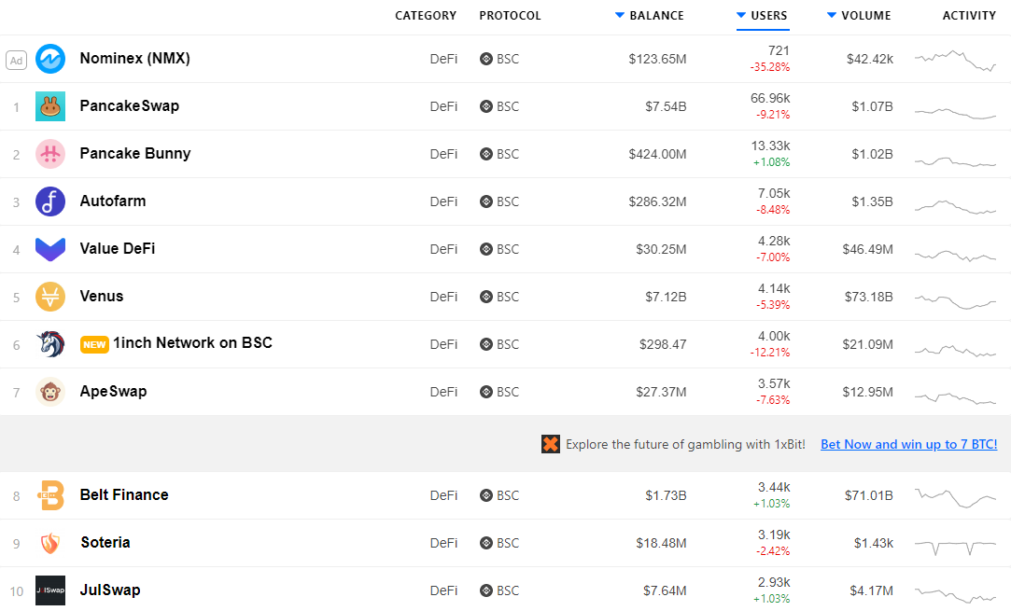Sort the table by USERS column

[762, 16]
